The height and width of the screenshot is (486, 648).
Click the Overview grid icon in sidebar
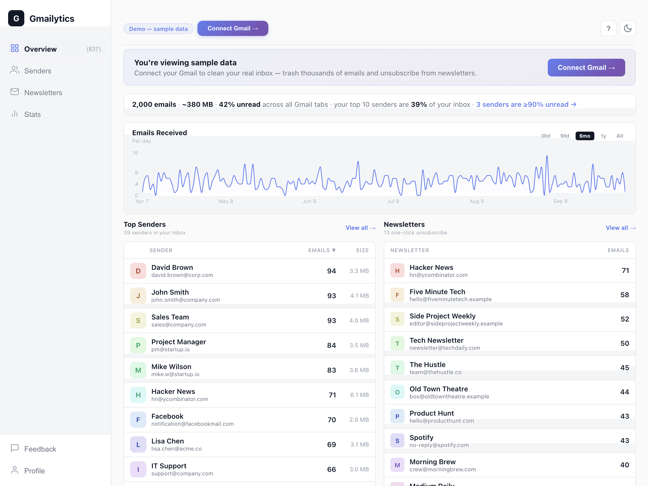click(x=15, y=48)
